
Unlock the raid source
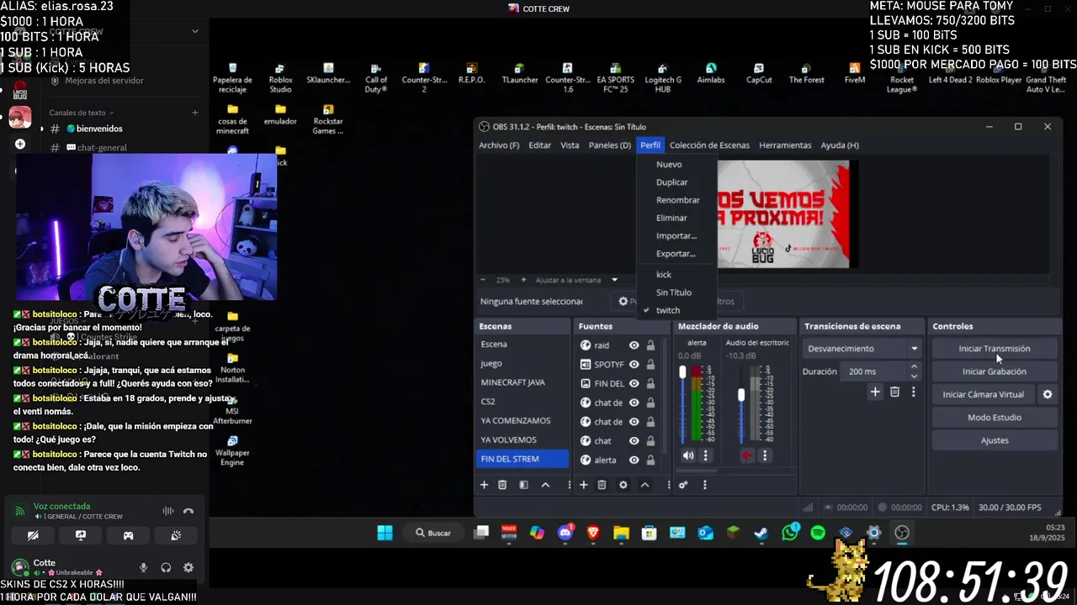tap(650, 345)
